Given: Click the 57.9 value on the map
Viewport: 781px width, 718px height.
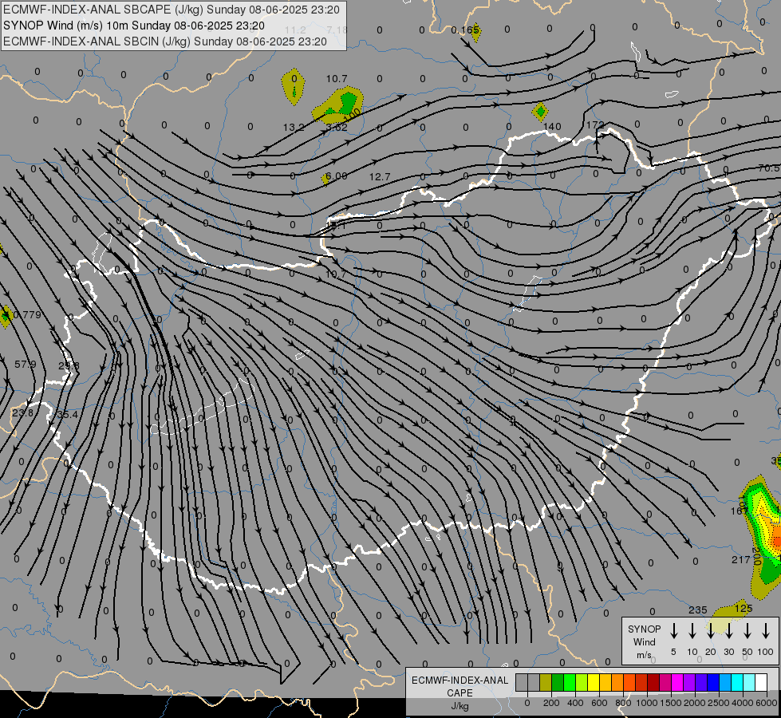Looking at the screenshot, I should pos(26,365).
